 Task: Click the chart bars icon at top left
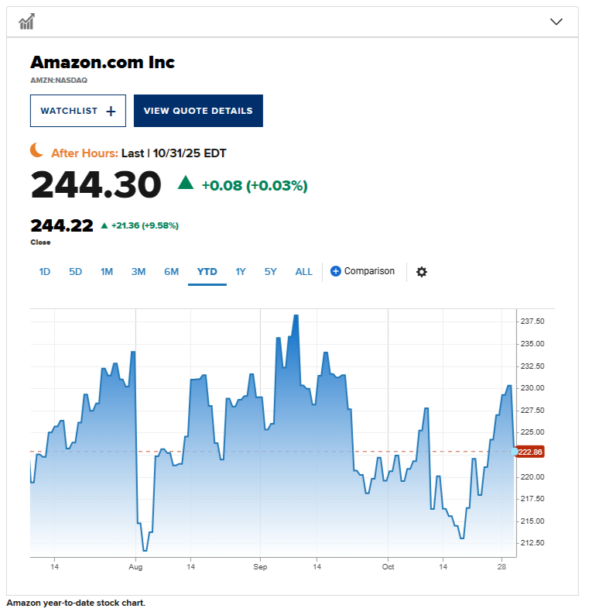click(27, 22)
